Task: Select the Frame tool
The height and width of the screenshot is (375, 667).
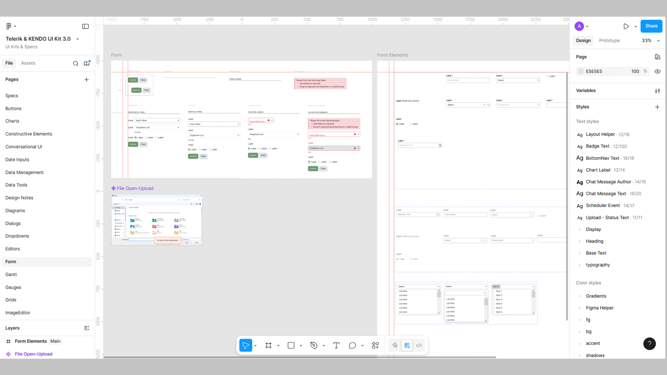Action: click(268, 345)
